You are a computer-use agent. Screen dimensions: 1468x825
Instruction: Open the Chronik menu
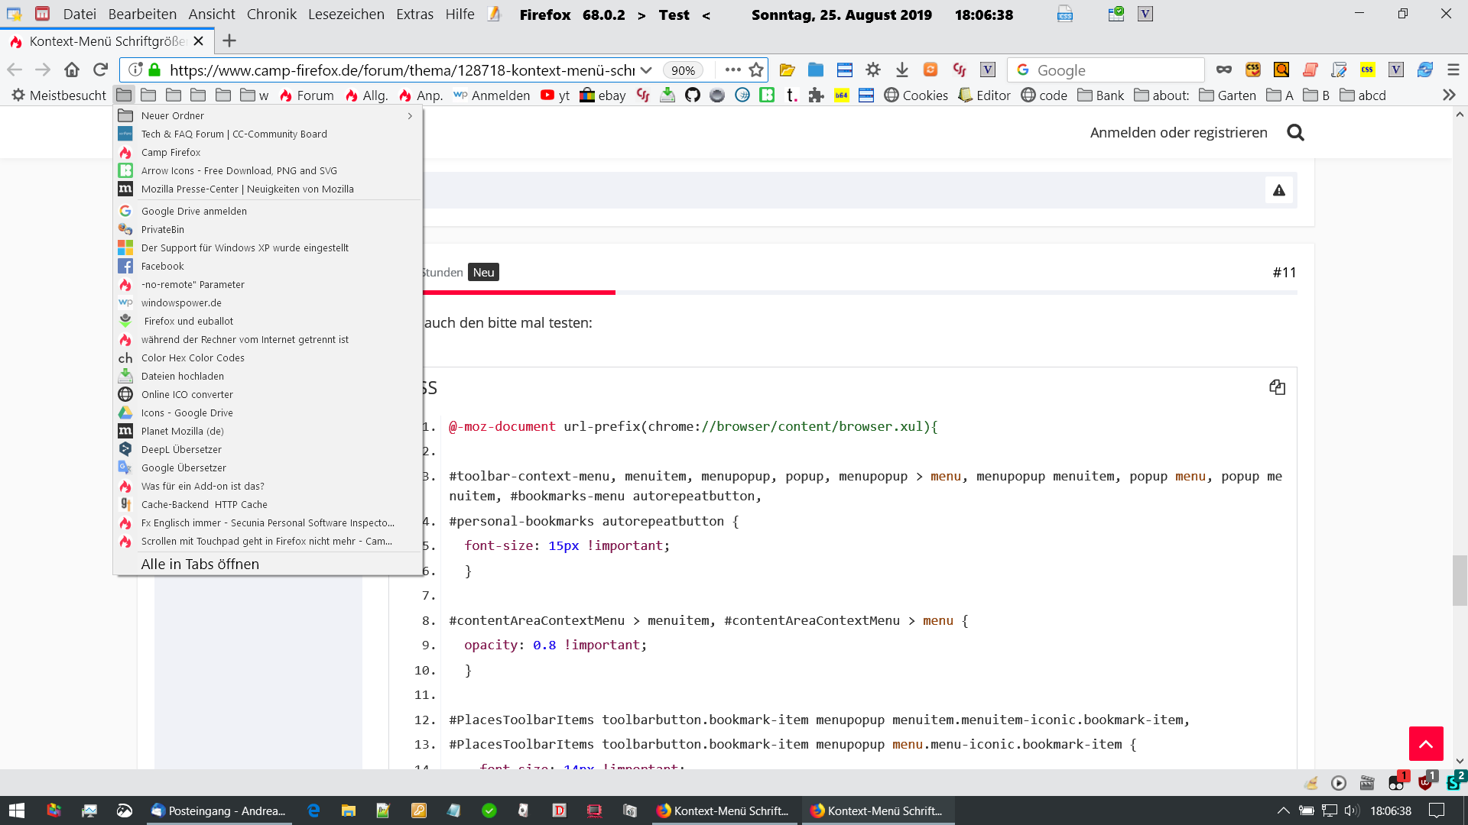(271, 14)
